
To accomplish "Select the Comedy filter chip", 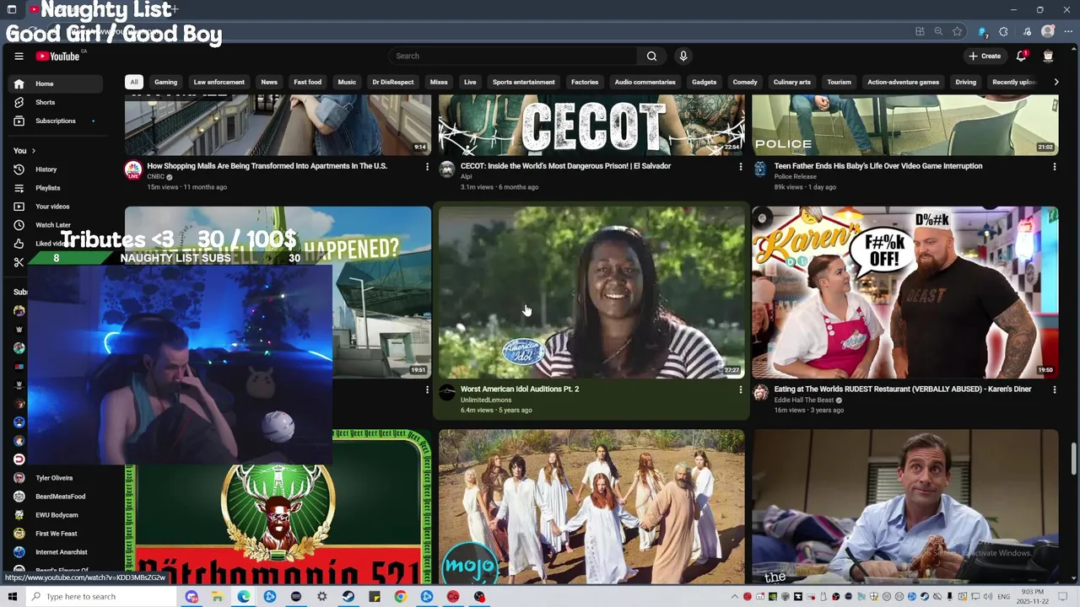I will (x=745, y=82).
